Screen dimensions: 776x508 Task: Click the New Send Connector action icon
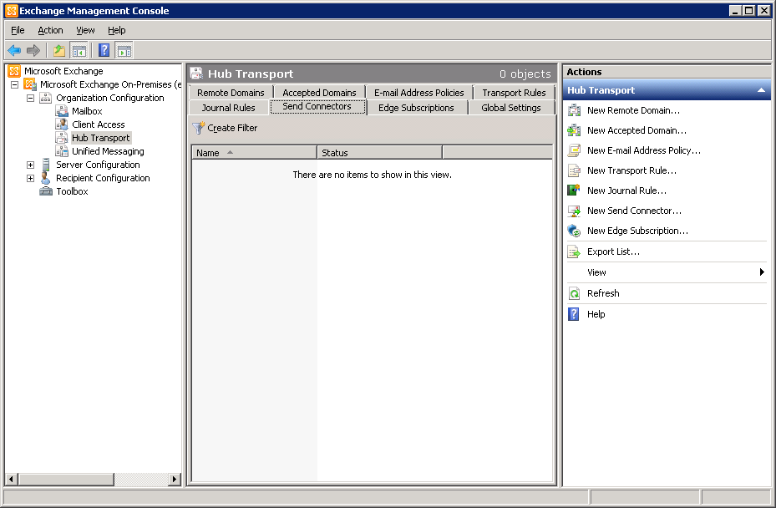[574, 211]
